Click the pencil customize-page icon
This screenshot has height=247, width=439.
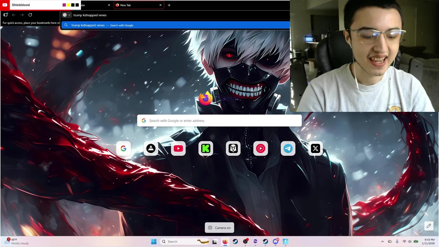[x=429, y=226]
